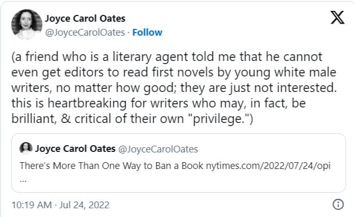355x217 pixels.
Task: Open Joyce Carol Oates' large profile avatar
Action: coord(27,25)
